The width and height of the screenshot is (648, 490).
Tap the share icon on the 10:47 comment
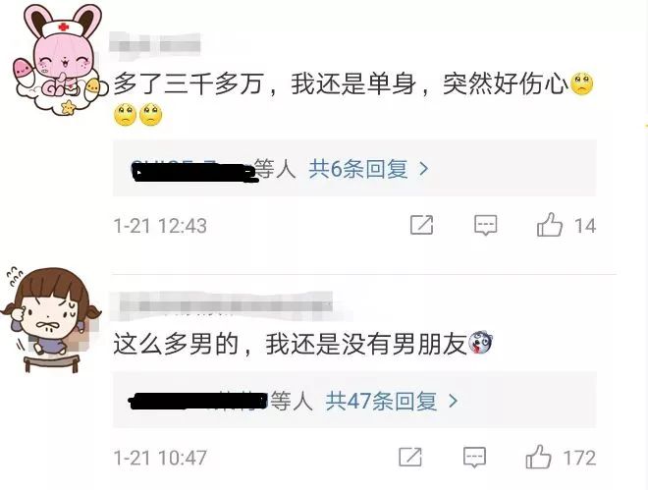(x=410, y=458)
